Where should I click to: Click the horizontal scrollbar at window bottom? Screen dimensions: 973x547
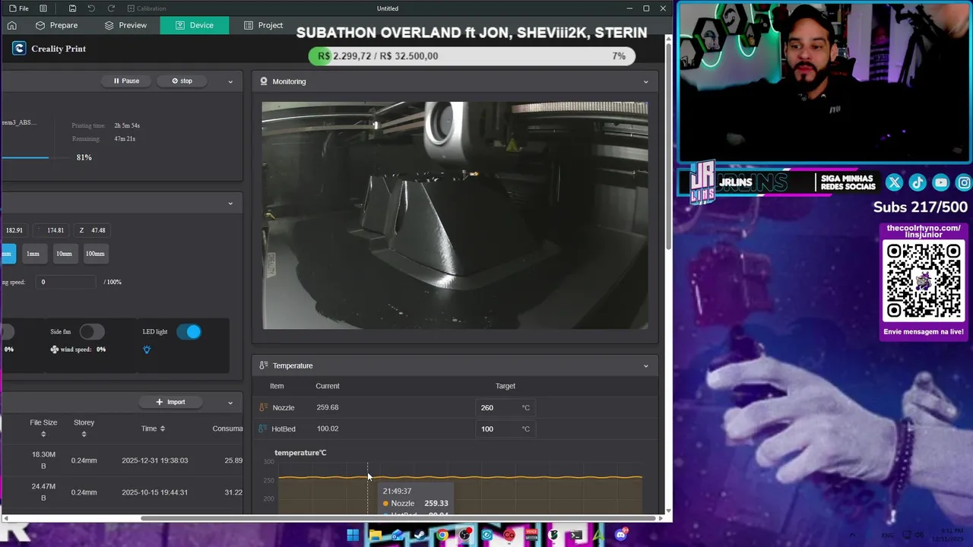[x=399, y=519]
